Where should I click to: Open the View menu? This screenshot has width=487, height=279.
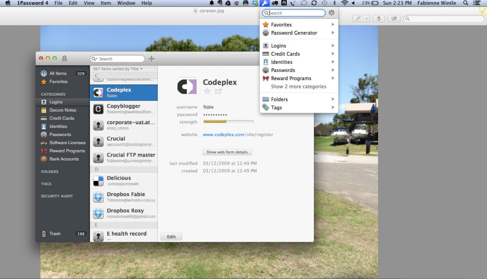pos(89,3)
